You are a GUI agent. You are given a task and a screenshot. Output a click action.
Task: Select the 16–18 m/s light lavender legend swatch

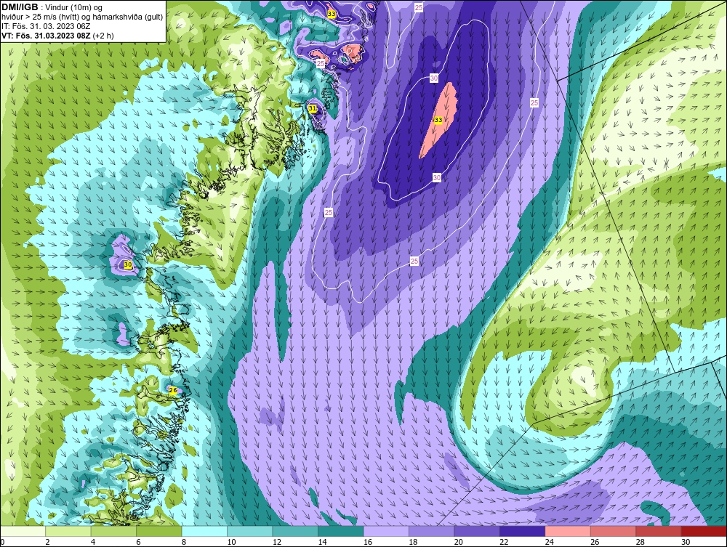(386, 531)
